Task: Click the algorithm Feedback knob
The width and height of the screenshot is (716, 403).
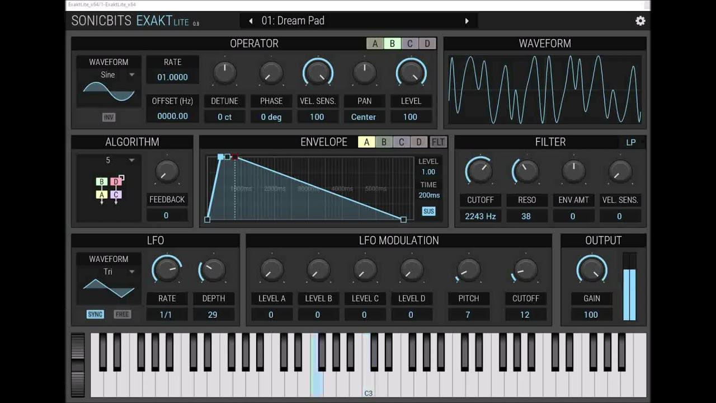Action: pos(167,172)
